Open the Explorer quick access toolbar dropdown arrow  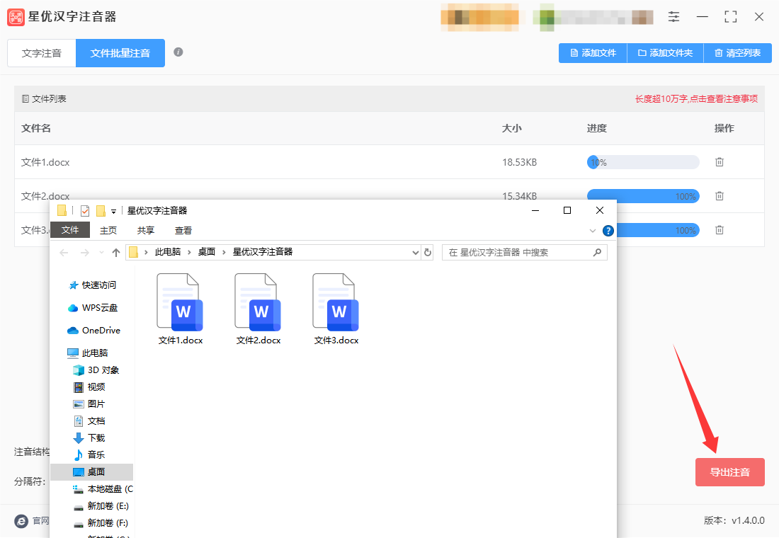113,212
